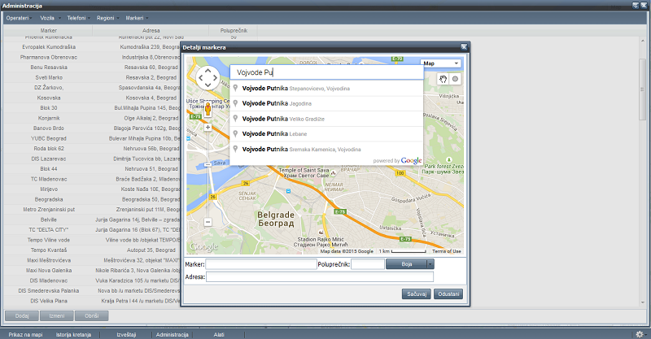Screen dimensions: 651x339
Task: Click the settings gear in bottom bar
Action: point(640,334)
